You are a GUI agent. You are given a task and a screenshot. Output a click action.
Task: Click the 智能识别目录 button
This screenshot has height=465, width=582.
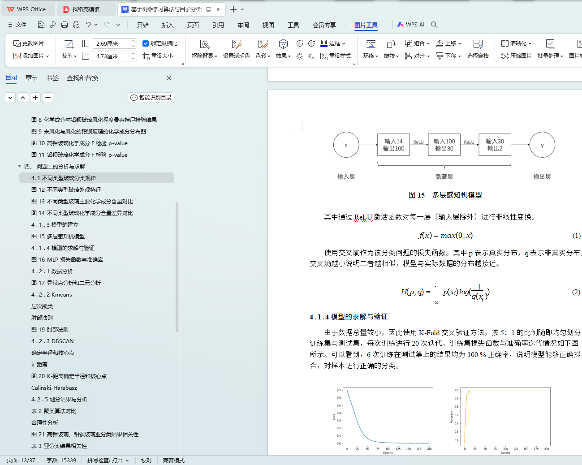click(151, 98)
